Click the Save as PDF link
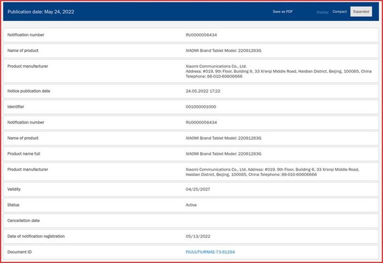This screenshot has width=383, height=263. (283, 12)
